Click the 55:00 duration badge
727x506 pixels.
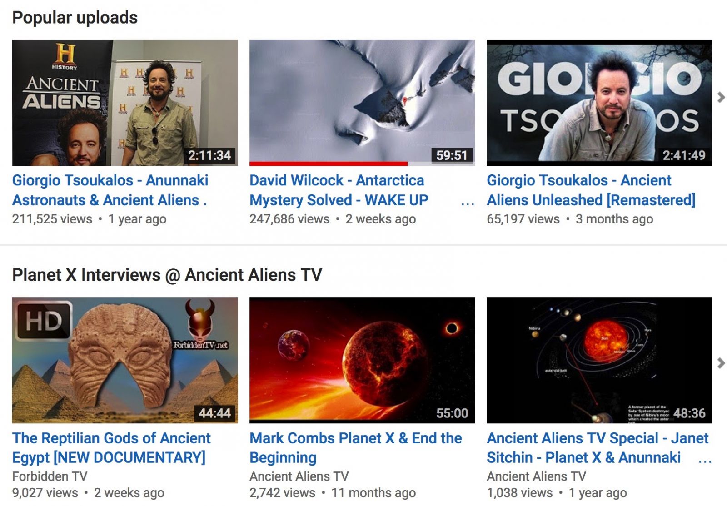coord(452,413)
